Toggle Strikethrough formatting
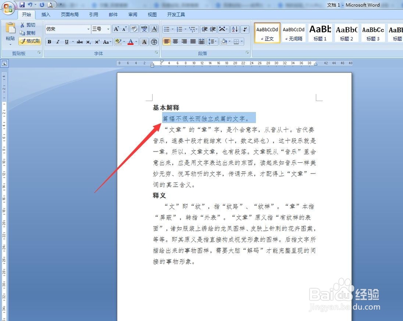403x321 pixels. tap(80, 41)
